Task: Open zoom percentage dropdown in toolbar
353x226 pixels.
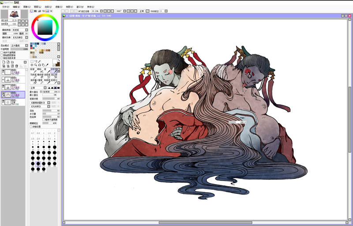Action: 101,11
